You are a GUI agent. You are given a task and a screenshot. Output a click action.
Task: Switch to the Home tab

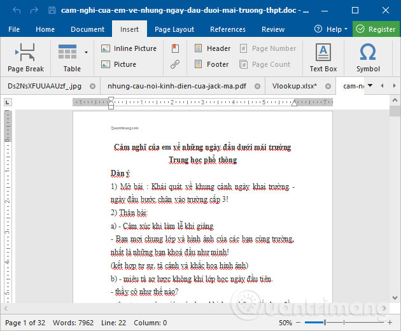pyautogui.click(x=45, y=29)
